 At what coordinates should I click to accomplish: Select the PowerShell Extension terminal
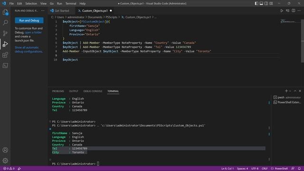point(287,102)
